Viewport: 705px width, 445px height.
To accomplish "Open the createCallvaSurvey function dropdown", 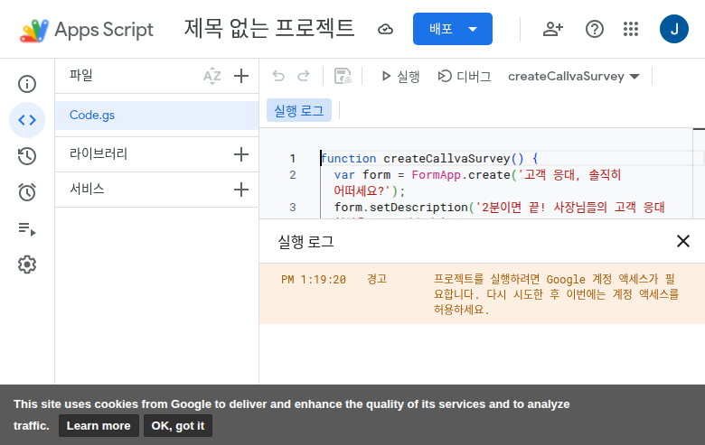I will click(574, 77).
